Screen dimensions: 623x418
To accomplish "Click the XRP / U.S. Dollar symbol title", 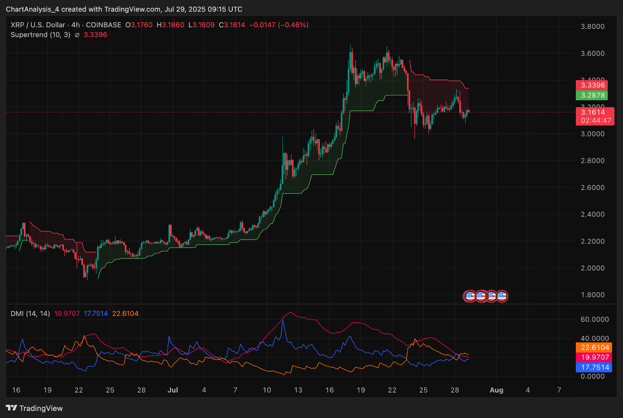I will (38, 25).
